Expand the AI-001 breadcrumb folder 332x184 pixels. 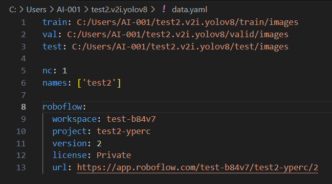69,10
